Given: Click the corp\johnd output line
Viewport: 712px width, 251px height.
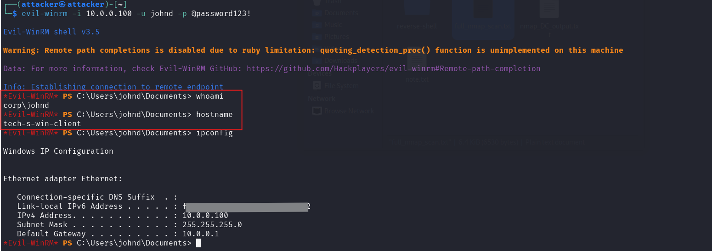Looking at the screenshot, I should pyautogui.click(x=26, y=106).
